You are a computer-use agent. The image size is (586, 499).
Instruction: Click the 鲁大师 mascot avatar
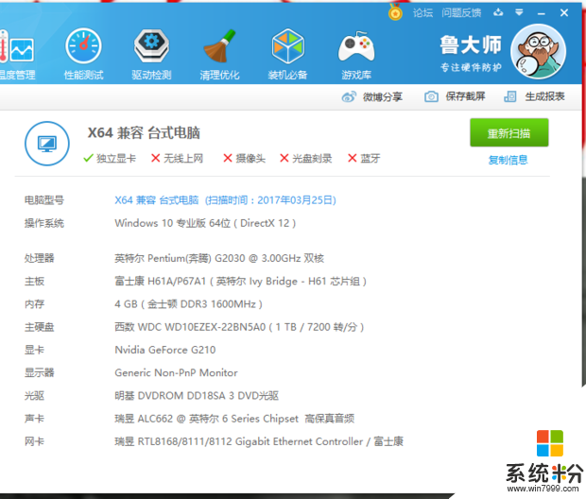[538, 52]
